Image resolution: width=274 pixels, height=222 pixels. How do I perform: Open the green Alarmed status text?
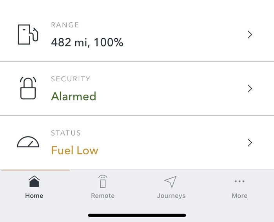(x=74, y=96)
